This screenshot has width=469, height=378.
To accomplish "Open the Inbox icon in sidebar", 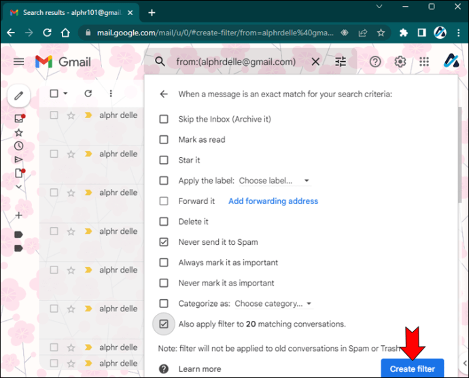I will pos(20,118).
